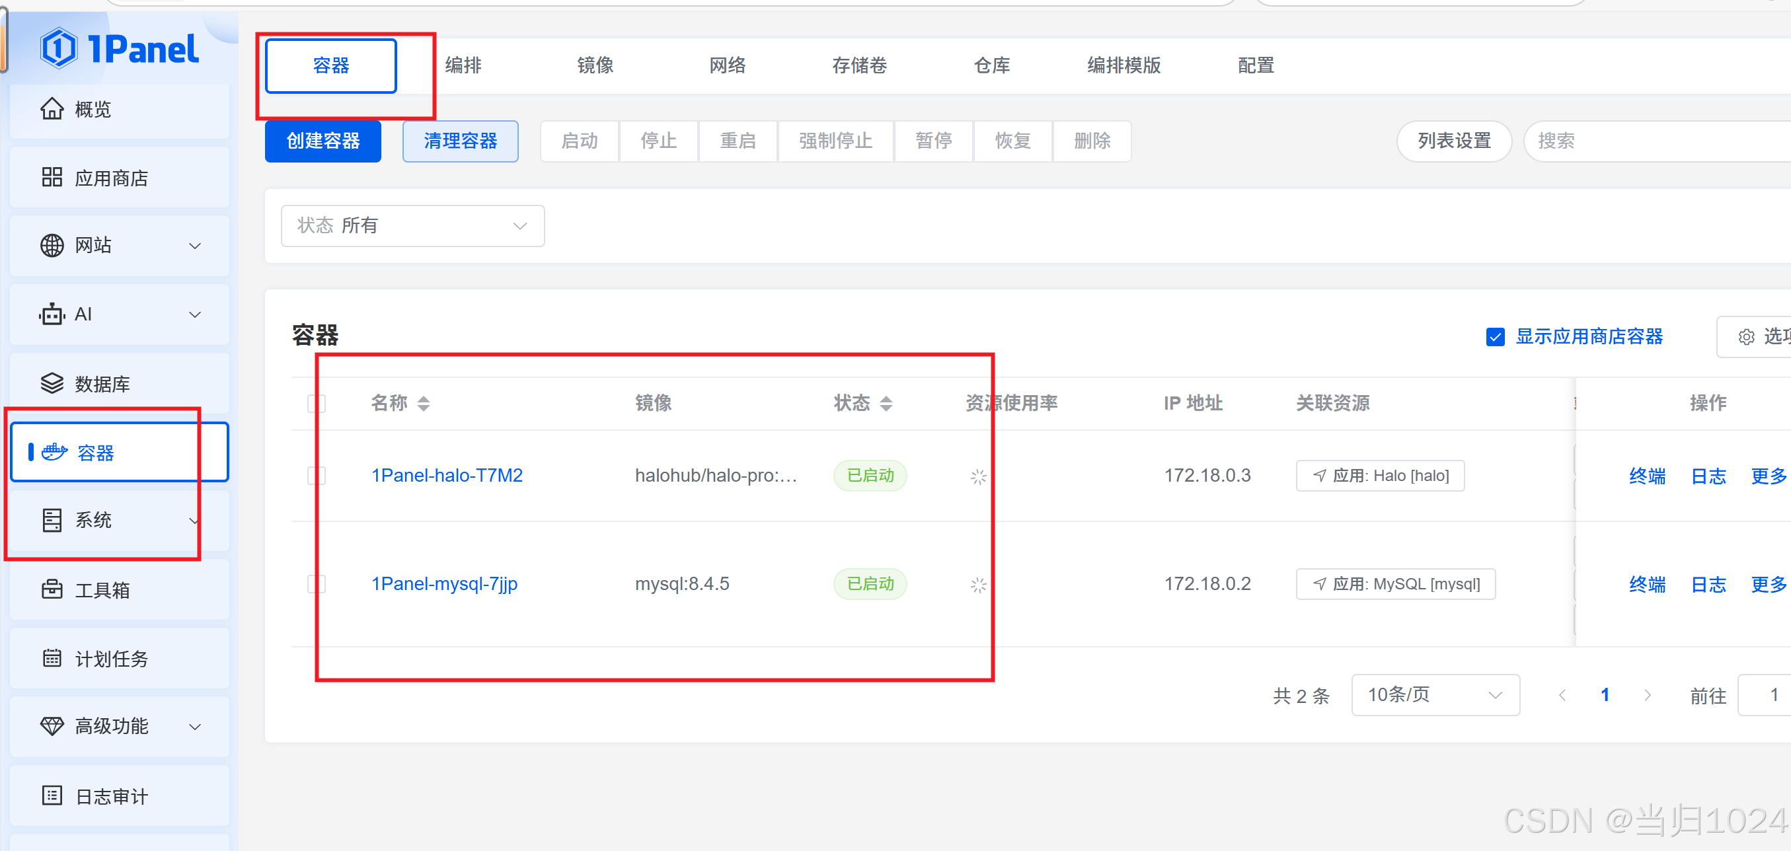Click the 启动 button
The image size is (1791, 851).
point(579,141)
